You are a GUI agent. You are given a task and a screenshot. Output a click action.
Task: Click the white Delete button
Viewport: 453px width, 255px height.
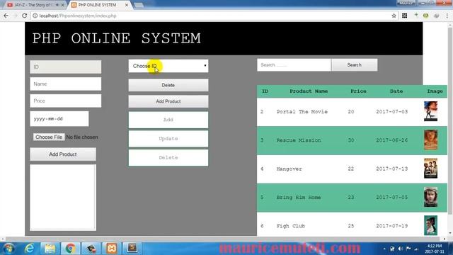[x=168, y=157]
